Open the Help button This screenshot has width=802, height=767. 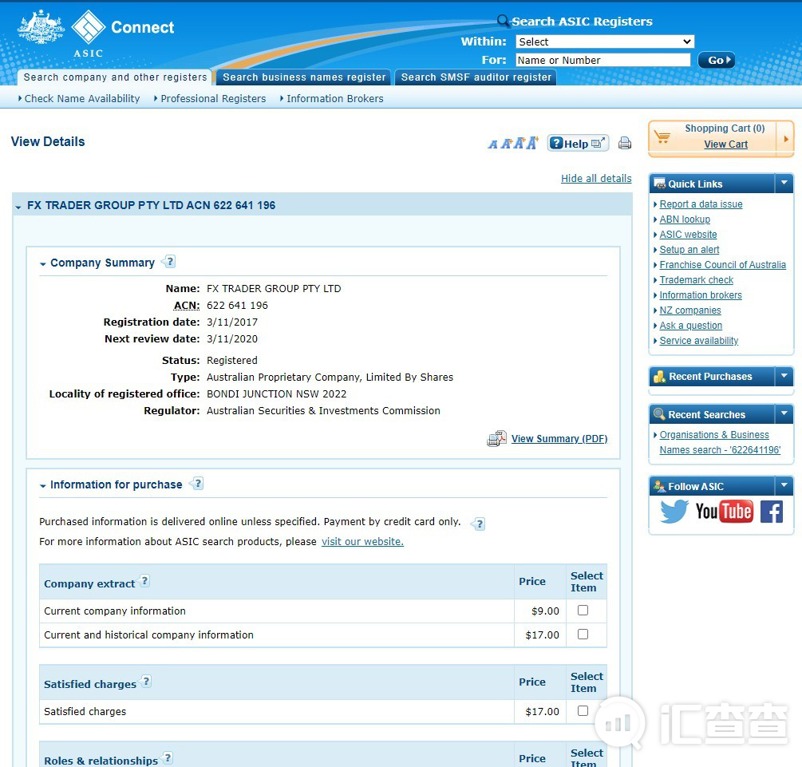tap(578, 144)
